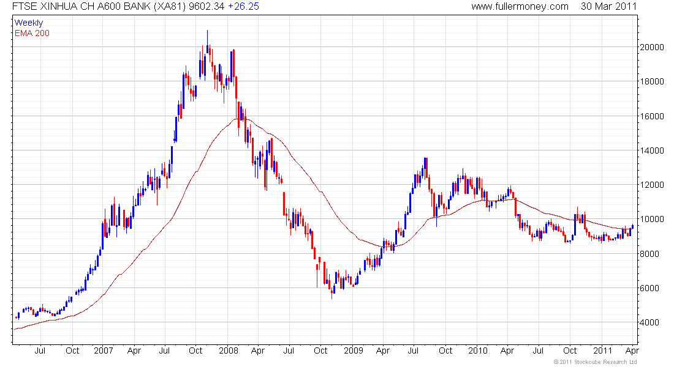674x367 pixels.
Task: Click the 4000 y-axis label
Action: point(649,322)
